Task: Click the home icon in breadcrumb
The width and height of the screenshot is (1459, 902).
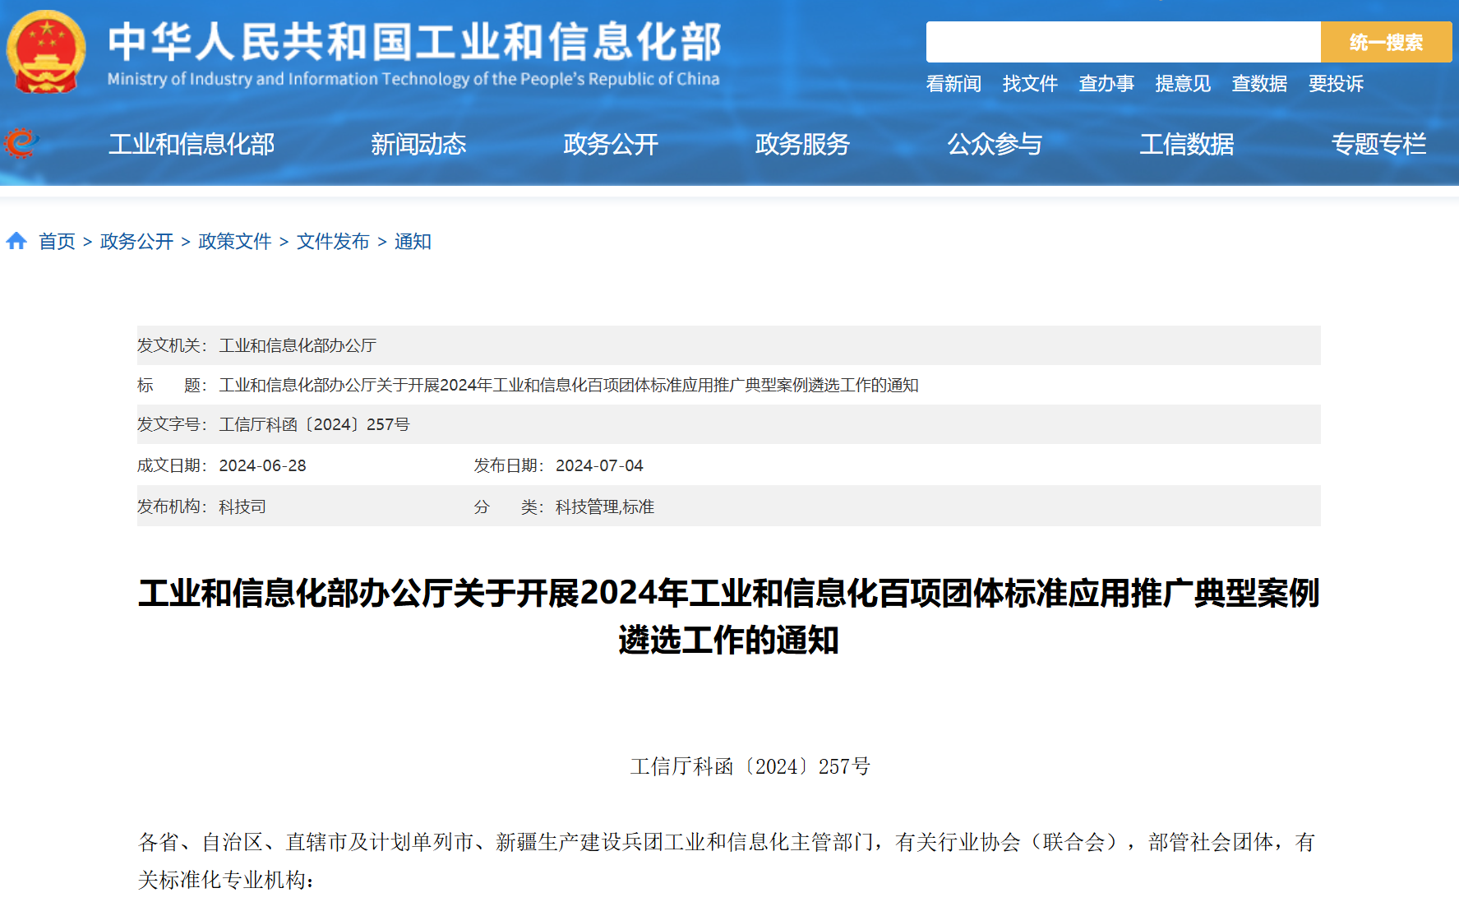Action: tap(16, 241)
